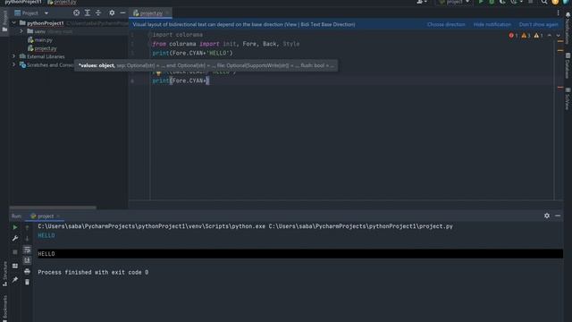Open editor tabs more options menu

click(558, 13)
